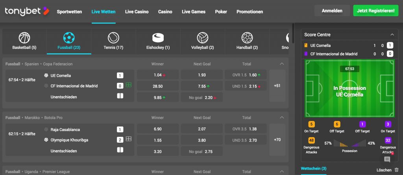Collapse the Uganda Premier League section
The height and width of the screenshot is (175, 403).
coord(282,171)
